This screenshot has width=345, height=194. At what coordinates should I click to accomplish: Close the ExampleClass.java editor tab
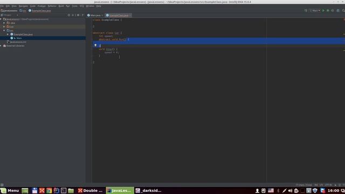tap(130, 15)
